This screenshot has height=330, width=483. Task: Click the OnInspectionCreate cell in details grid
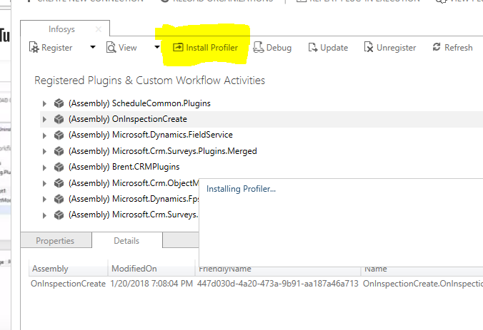pos(69,284)
